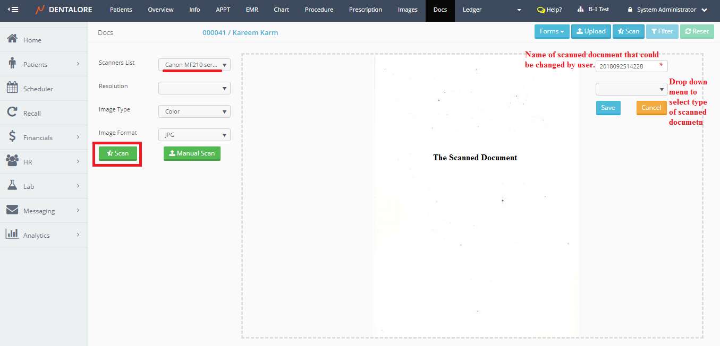This screenshot has width=720, height=346.
Task: Open the Prescription tab
Action: click(366, 10)
